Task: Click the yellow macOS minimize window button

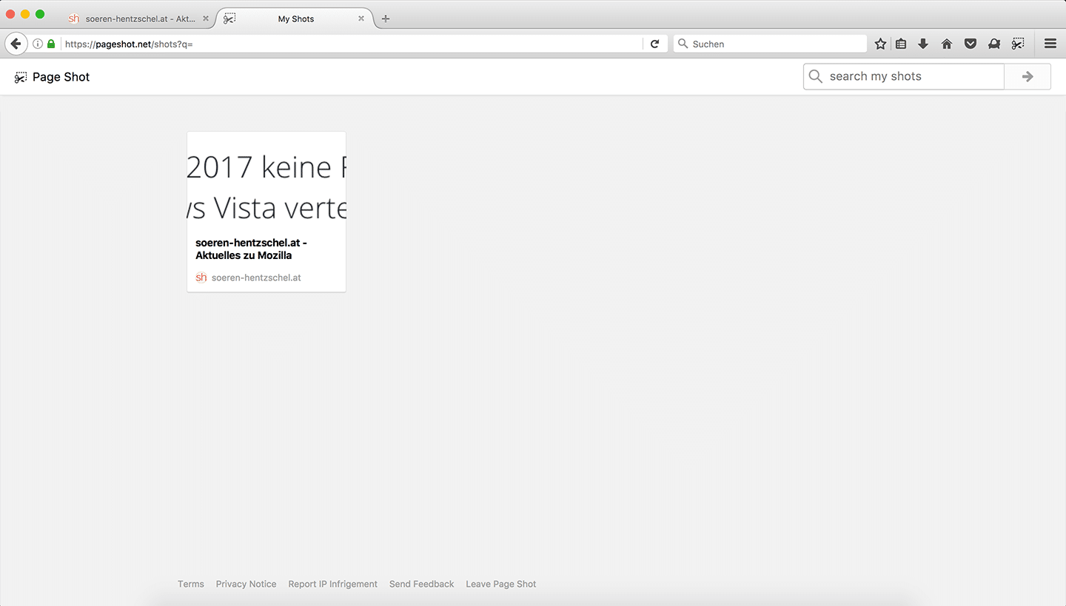Action: pos(25,14)
